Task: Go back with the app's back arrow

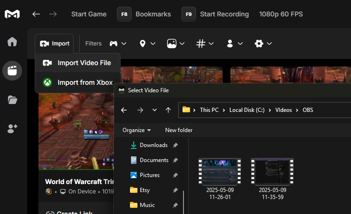Action: coord(36,14)
